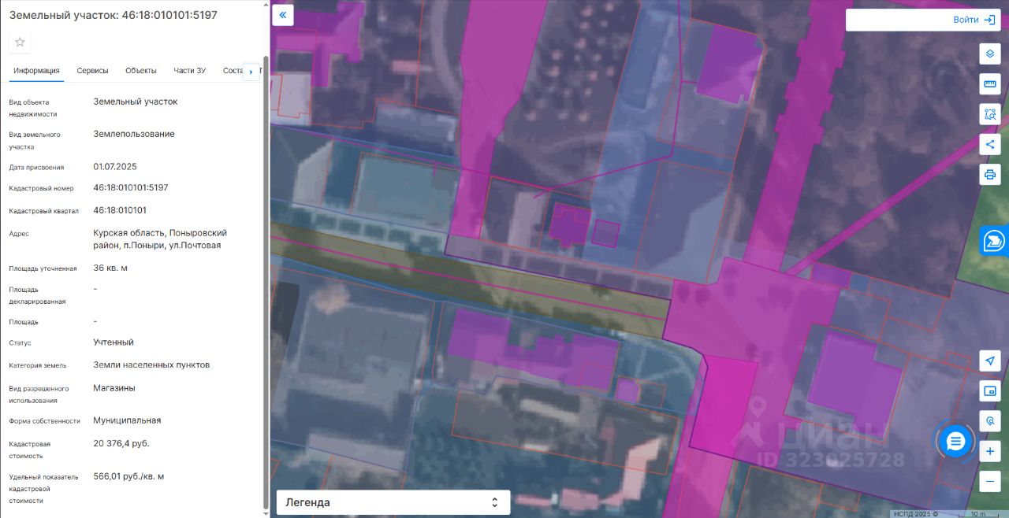1009x518 pixels.
Task: Click the area value 36 кв. м
Action: pos(110,268)
